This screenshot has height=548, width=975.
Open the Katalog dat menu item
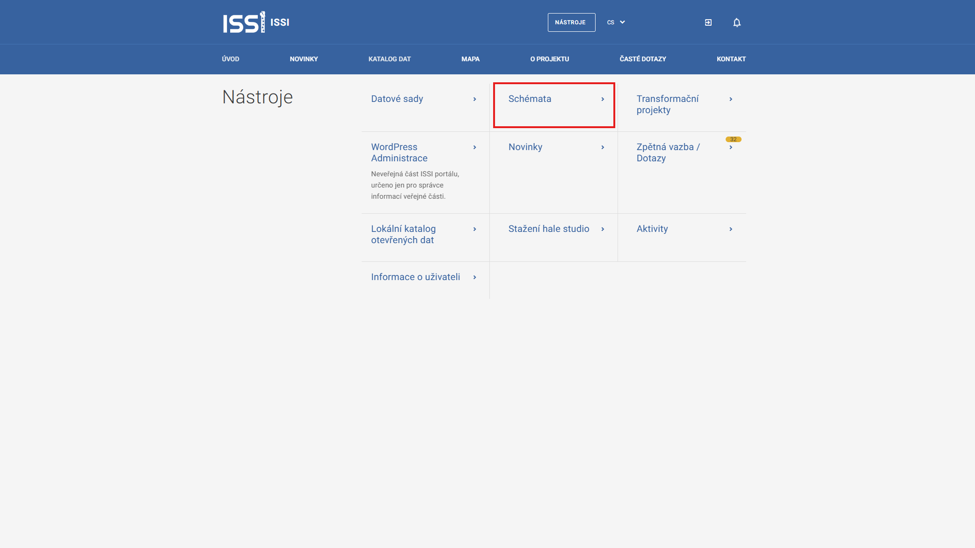389,59
